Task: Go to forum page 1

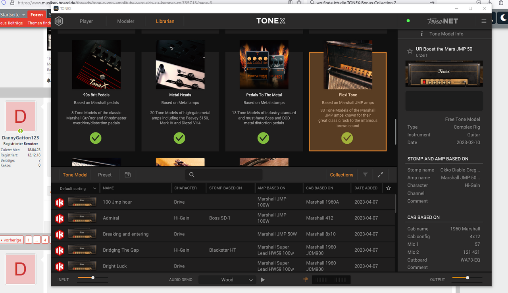Action: [x=29, y=240]
